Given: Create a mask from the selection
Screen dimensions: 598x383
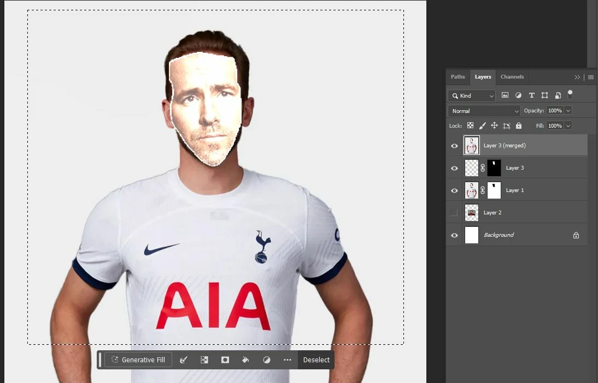Looking at the screenshot, I should point(225,360).
